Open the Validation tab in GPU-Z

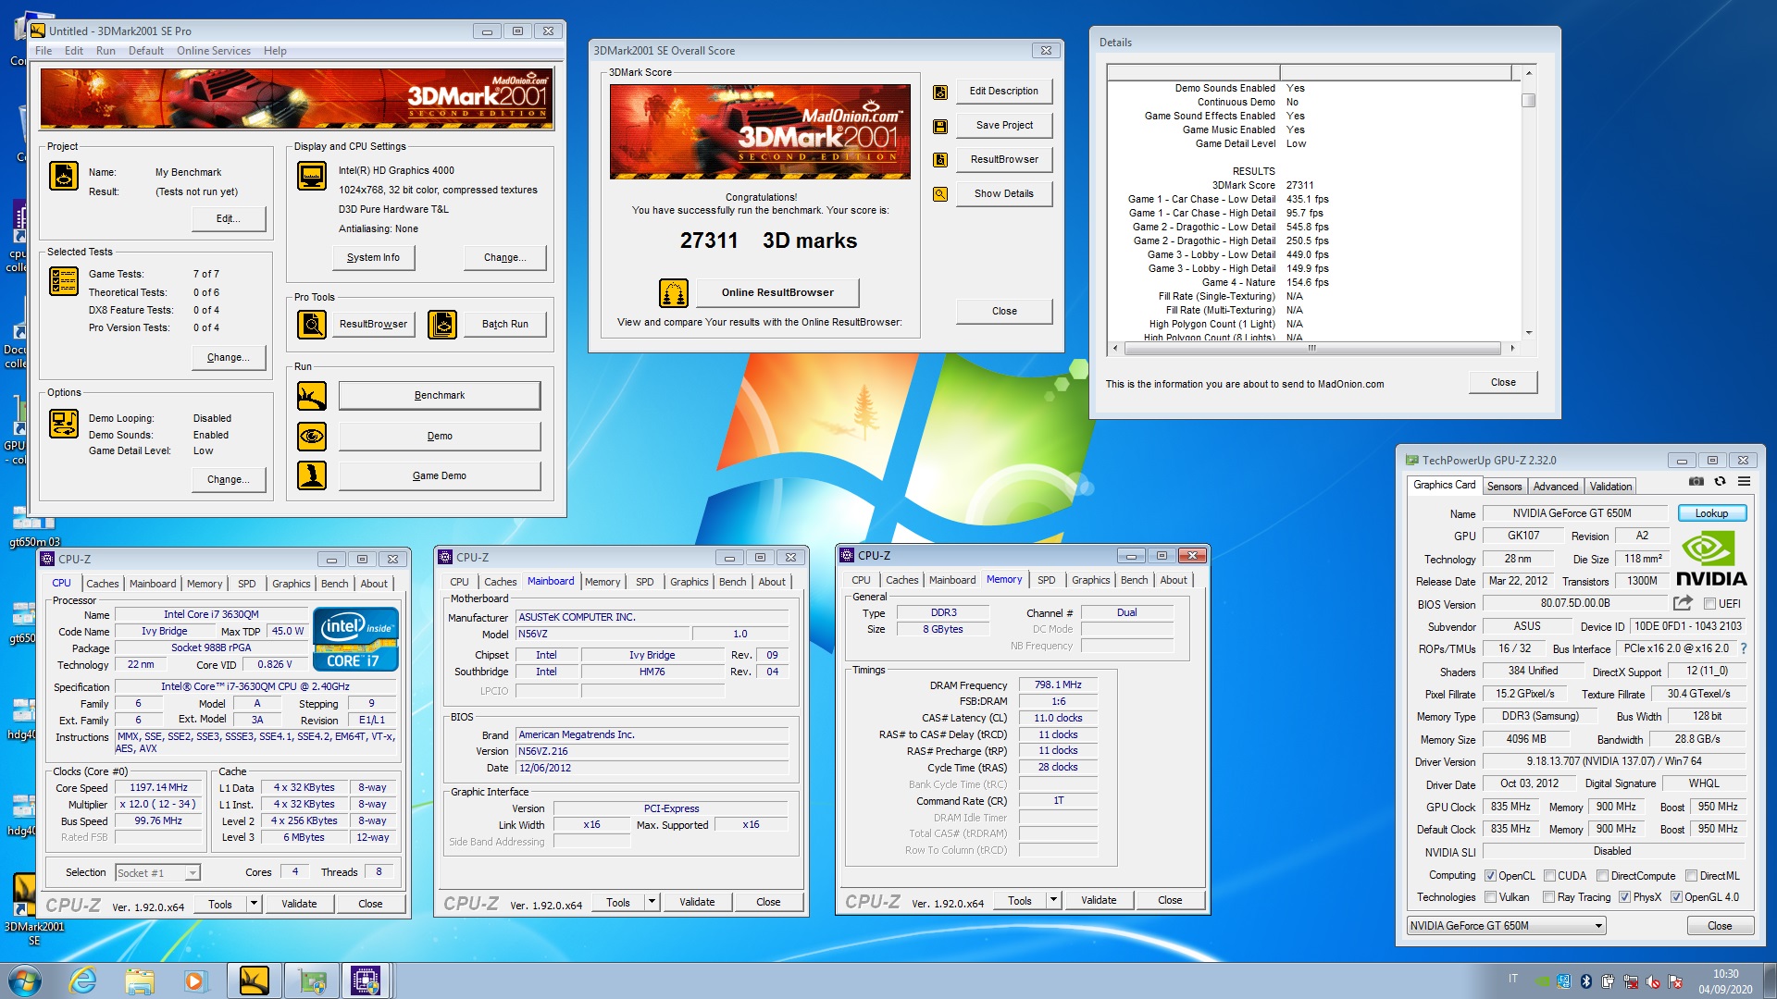(1611, 487)
